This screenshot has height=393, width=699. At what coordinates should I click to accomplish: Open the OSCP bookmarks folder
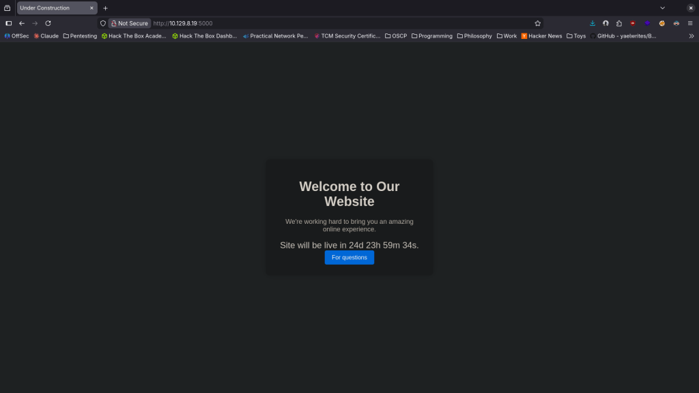[396, 36]
